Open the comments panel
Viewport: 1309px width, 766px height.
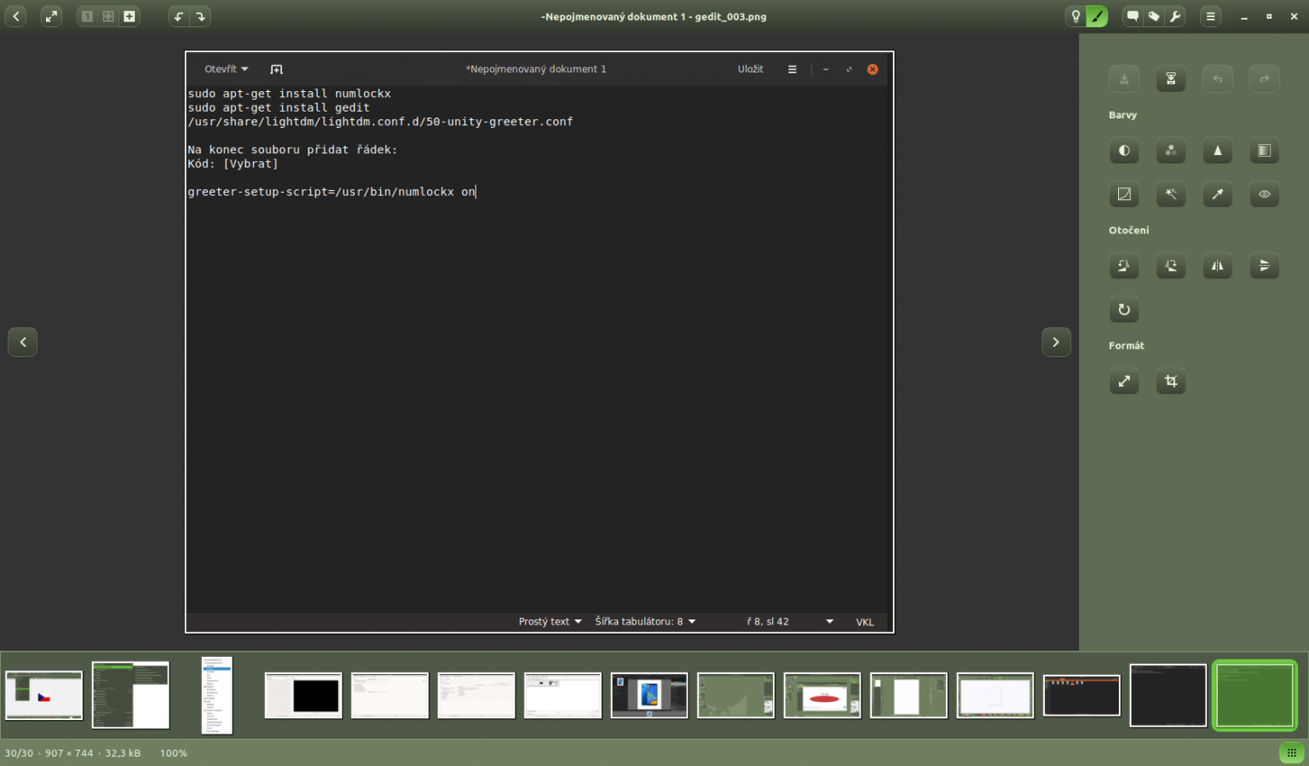point(1132,16)
